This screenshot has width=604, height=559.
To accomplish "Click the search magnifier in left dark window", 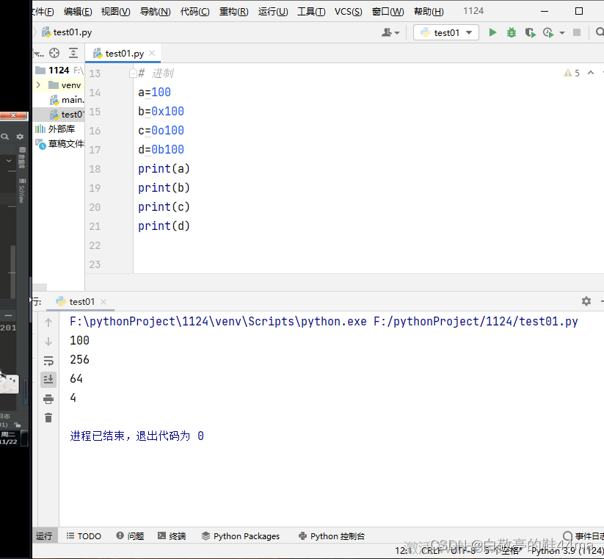I will pyautogui.click(x=5, y=137).
